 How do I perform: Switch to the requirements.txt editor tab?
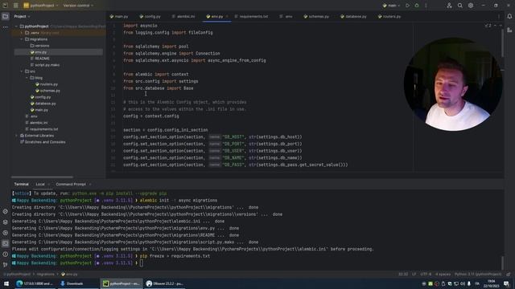coord(251,16)
